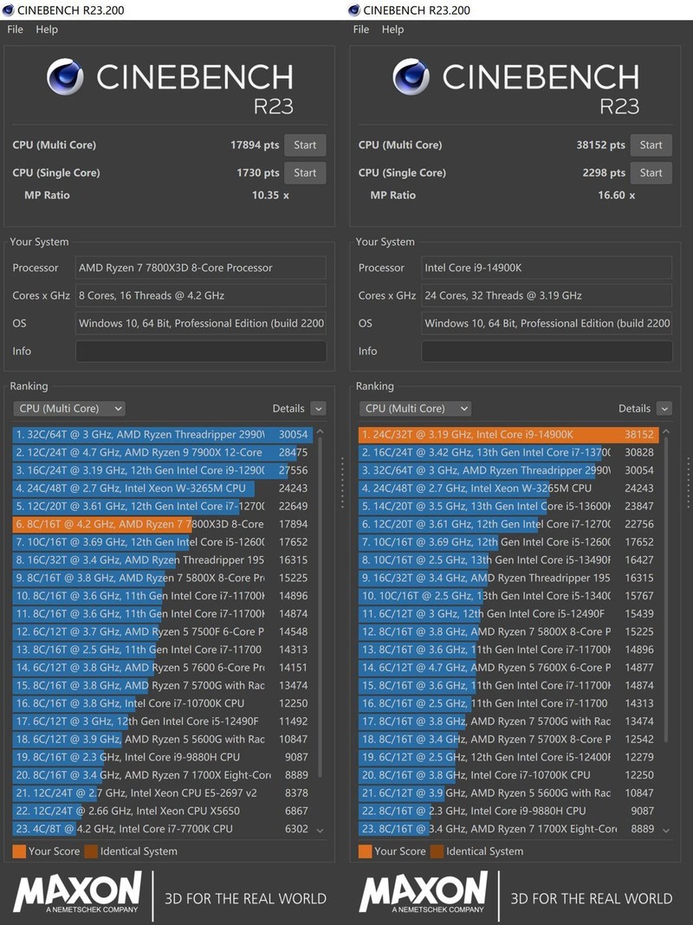The image size is (693, 925).
Task: Click the Cinebench icon in the right title bar
Action: coord(354,10)
